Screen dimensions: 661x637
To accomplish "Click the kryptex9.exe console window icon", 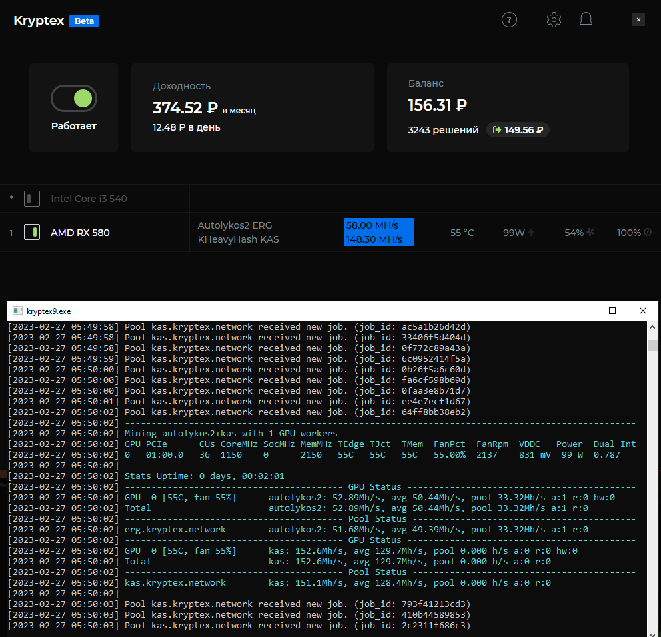I will (x=17, y=311).
